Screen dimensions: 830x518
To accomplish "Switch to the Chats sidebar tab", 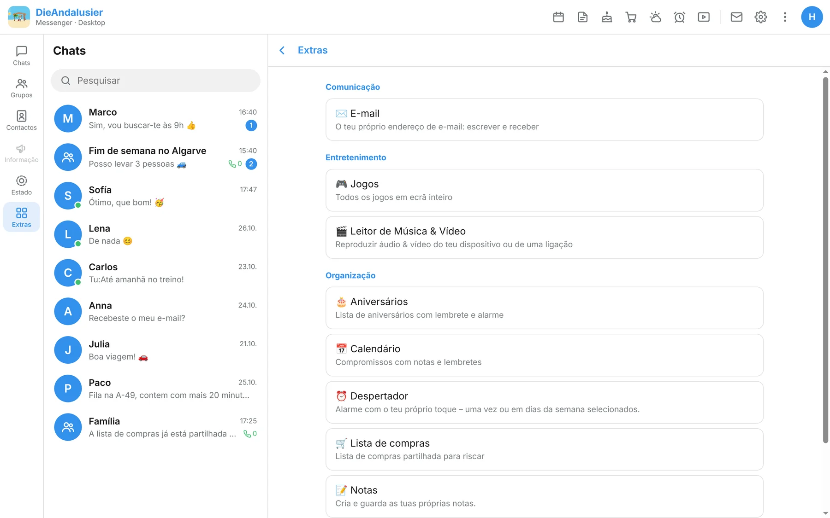I will 21,56.
